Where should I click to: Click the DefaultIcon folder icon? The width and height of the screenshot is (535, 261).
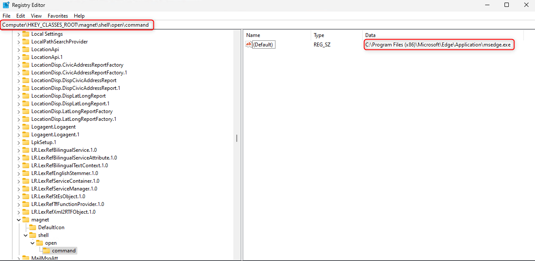[x=32, y=227]
